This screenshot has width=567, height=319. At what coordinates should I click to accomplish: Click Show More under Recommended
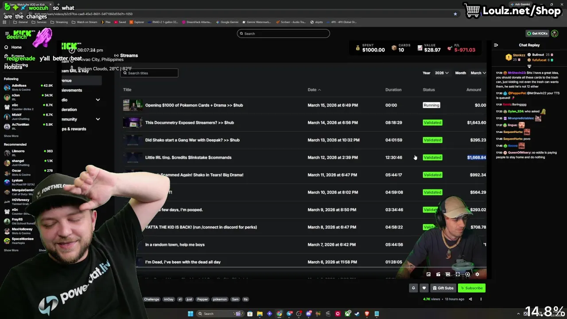tap(11, 250)
